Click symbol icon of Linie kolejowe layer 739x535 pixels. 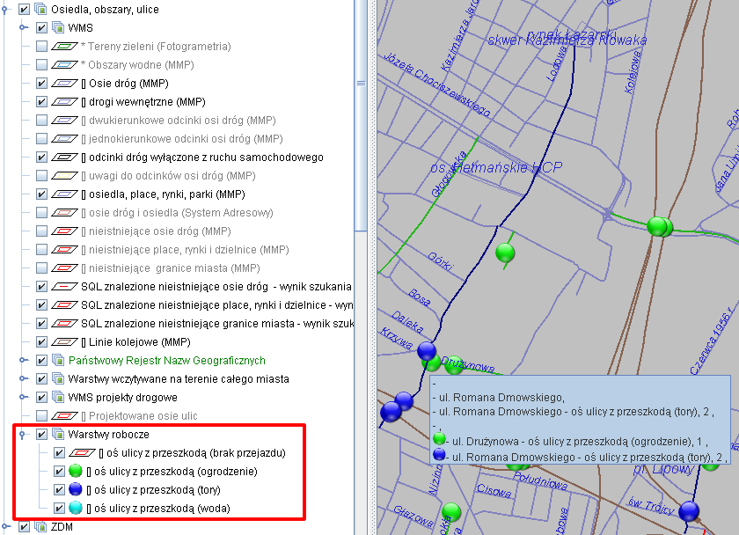coord(66,342)
